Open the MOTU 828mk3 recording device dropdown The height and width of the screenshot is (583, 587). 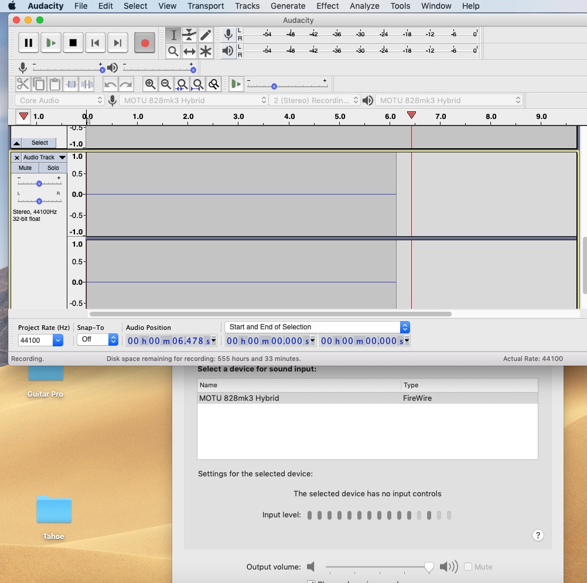[193, 100]
